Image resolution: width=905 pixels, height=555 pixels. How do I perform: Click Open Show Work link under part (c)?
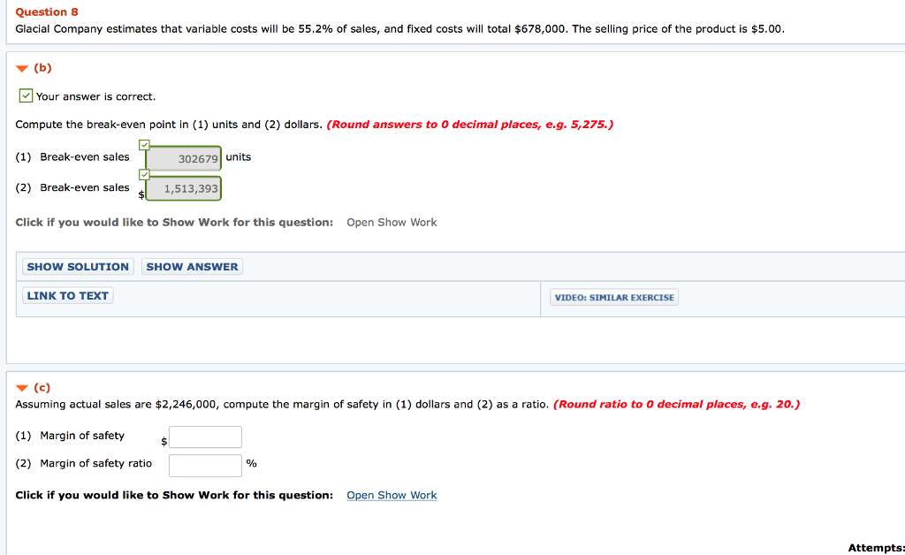392,495
